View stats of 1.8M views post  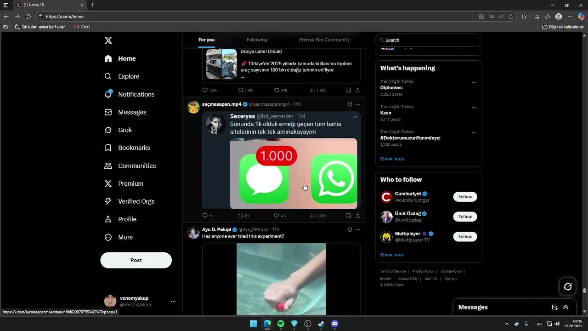click(x=318, y=91)
